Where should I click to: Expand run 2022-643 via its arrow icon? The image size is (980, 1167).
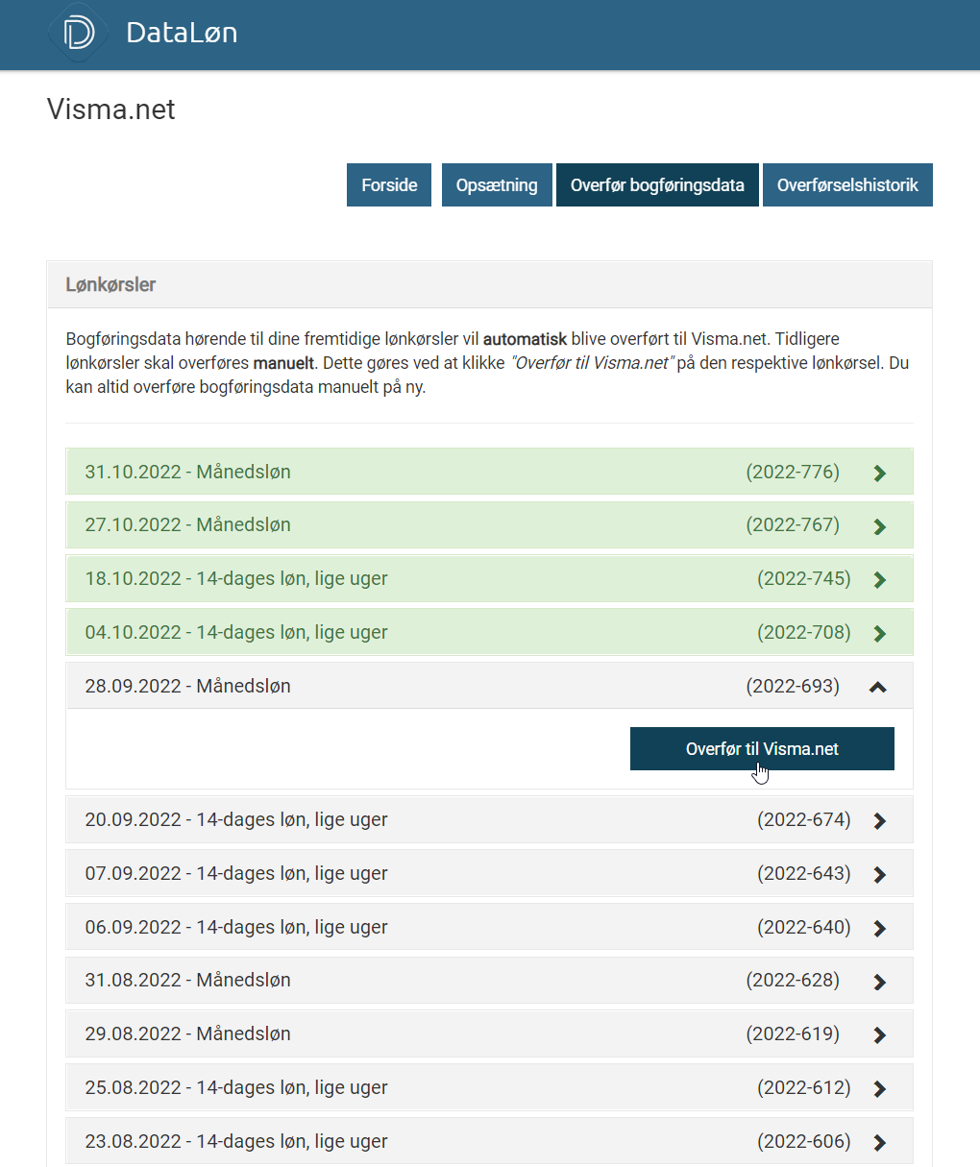coord(879,875)
